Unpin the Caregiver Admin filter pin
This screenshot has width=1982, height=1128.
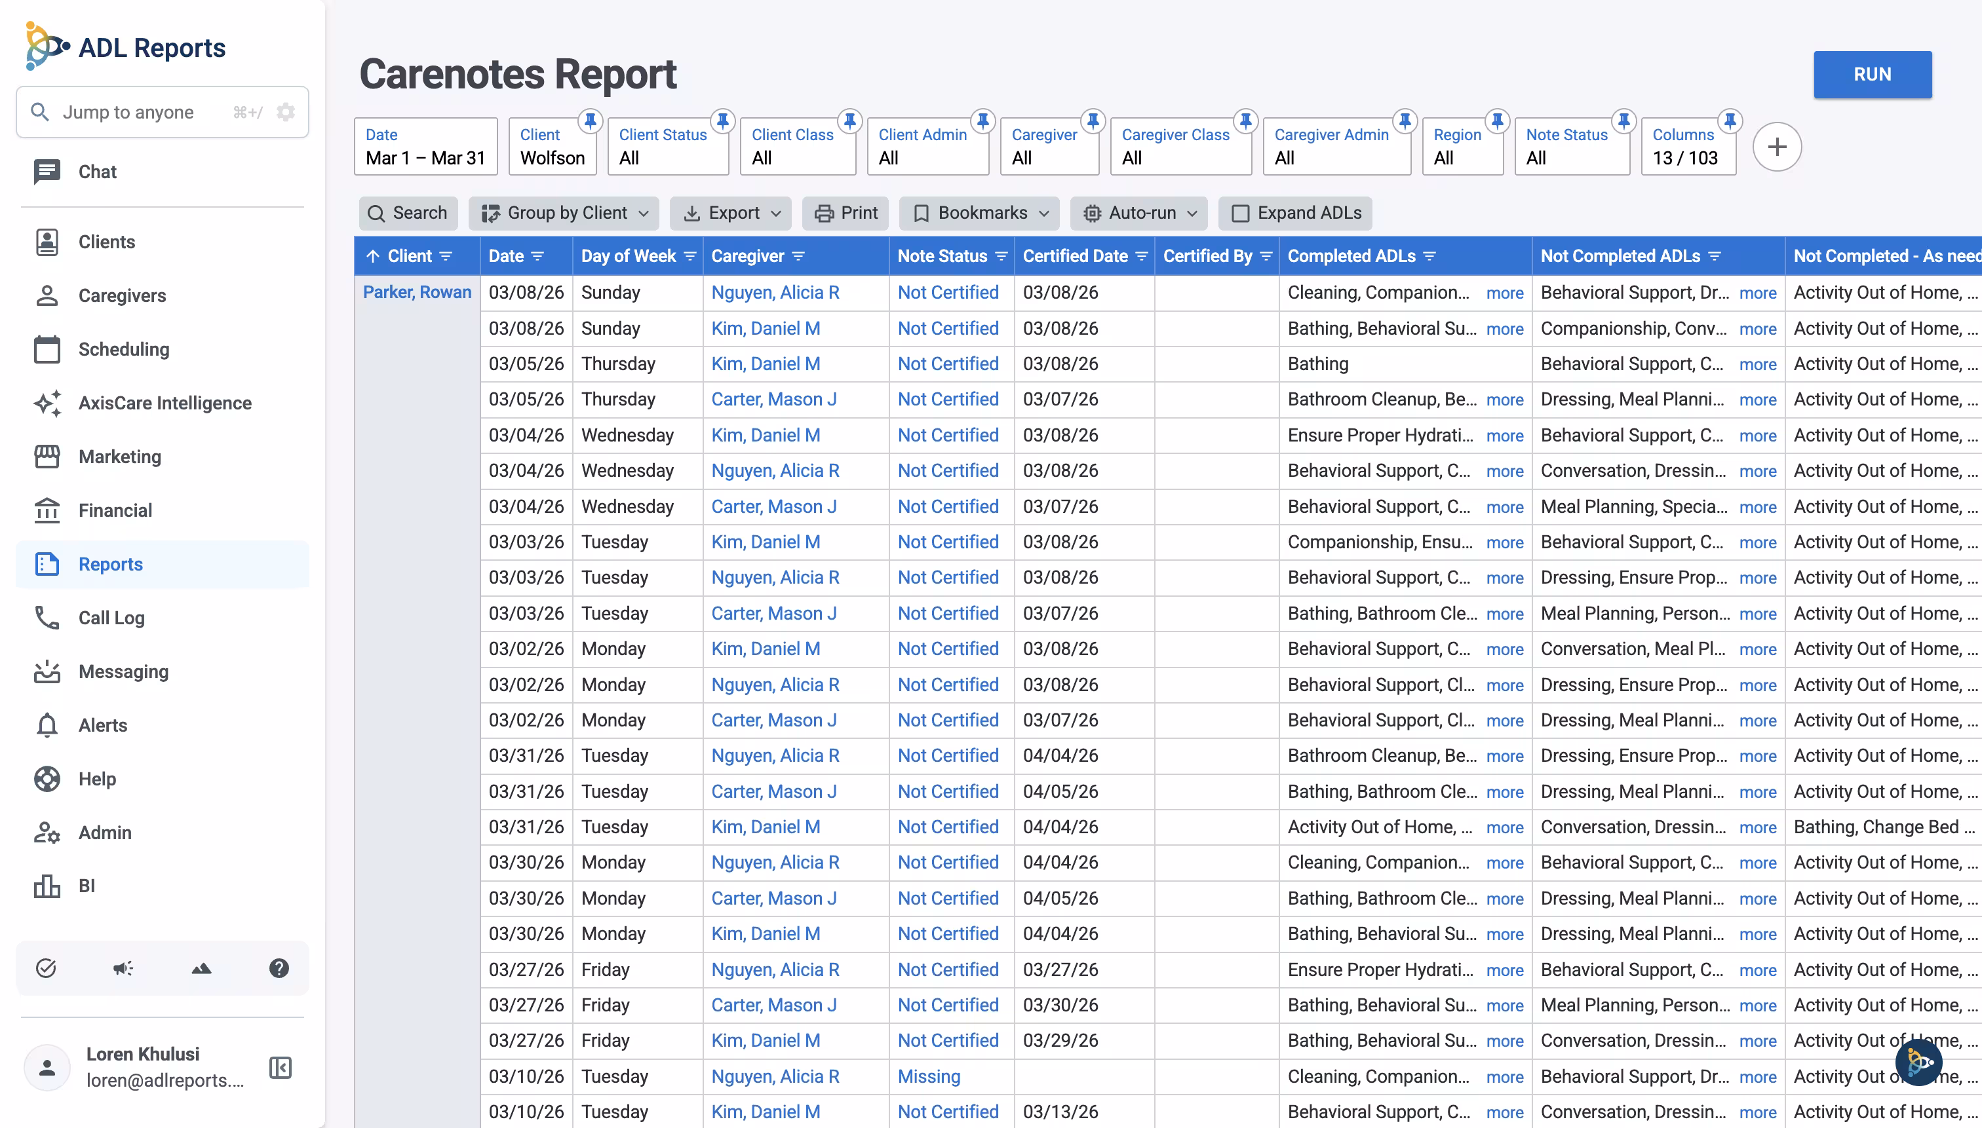1405,121
